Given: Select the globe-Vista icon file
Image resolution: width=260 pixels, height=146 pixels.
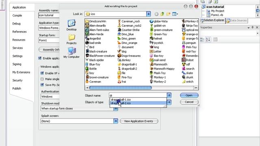Looking at the screenshot, I should 158,21.
